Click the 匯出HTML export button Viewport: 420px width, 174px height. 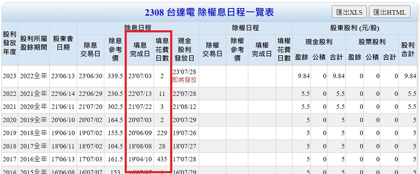click(x=390, y=12)
